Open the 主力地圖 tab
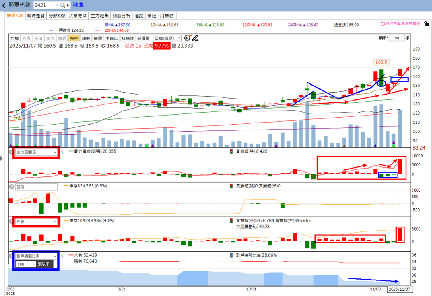Image resolution: width=432 pixels, height=296 pixels. click(x=100, y=16)
